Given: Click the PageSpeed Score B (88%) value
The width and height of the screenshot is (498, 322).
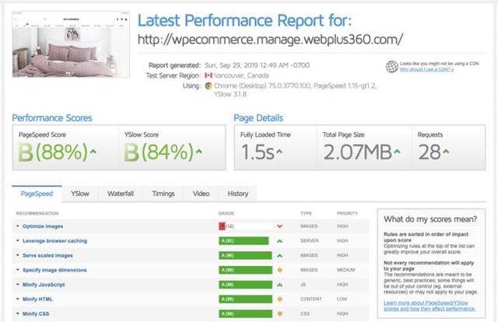Looking at the screenshot, I should click(x=53, y=152).
